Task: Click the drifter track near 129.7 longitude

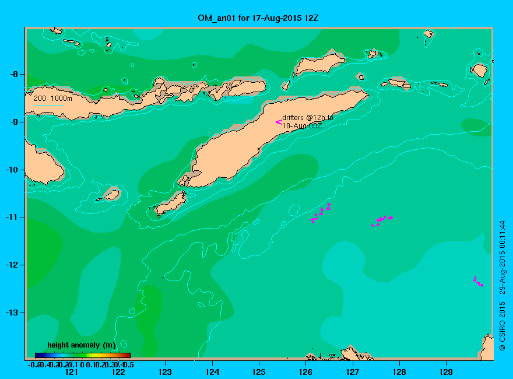Action: click(x=478, y=282)
